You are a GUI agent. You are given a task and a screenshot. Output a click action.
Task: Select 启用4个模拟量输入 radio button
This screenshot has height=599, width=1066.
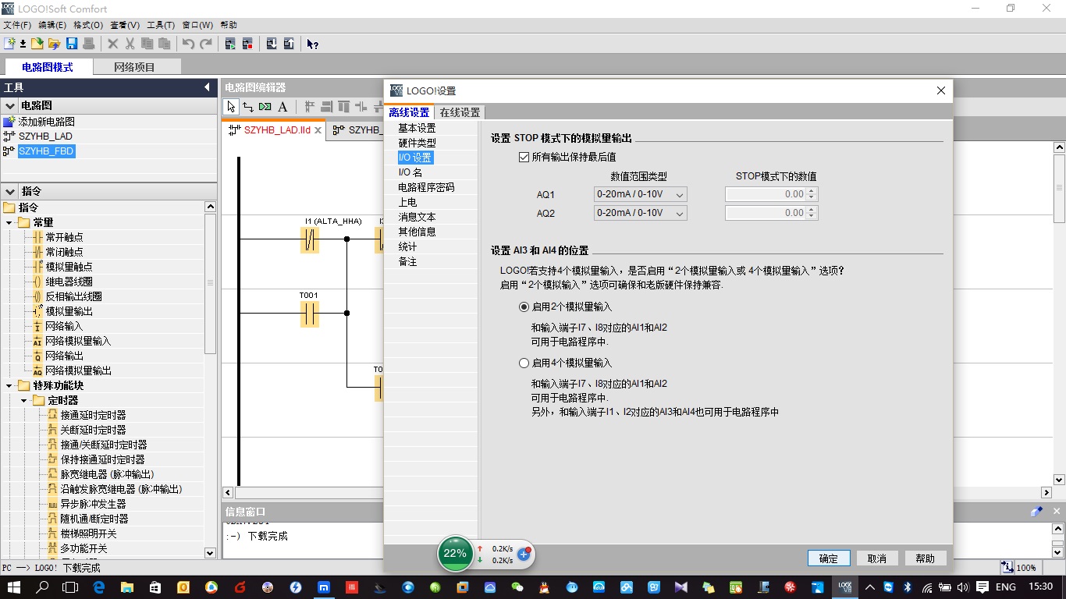coord(524,363)
